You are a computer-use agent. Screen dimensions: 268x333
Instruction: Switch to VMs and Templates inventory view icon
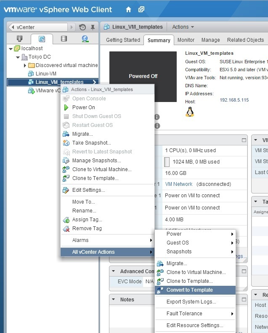(42, 39)
